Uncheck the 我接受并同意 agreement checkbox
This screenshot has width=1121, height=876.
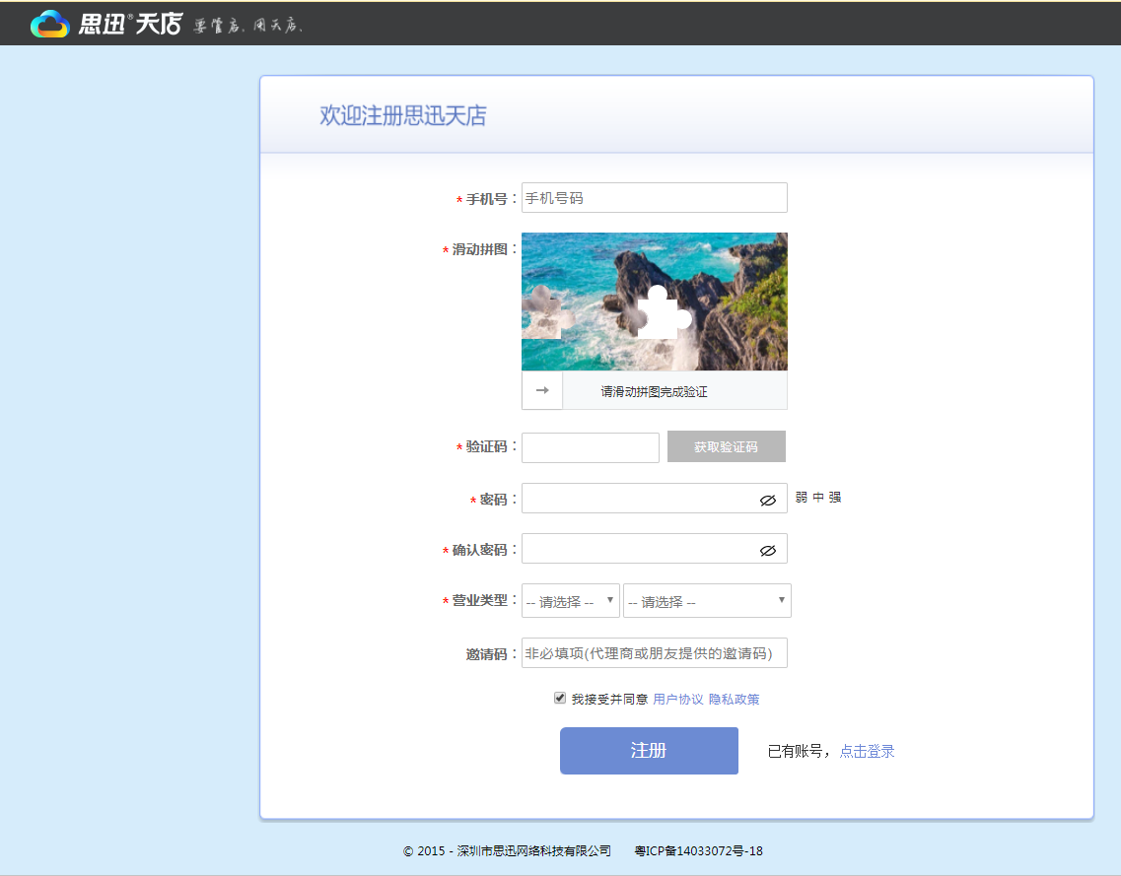point(560,699)
